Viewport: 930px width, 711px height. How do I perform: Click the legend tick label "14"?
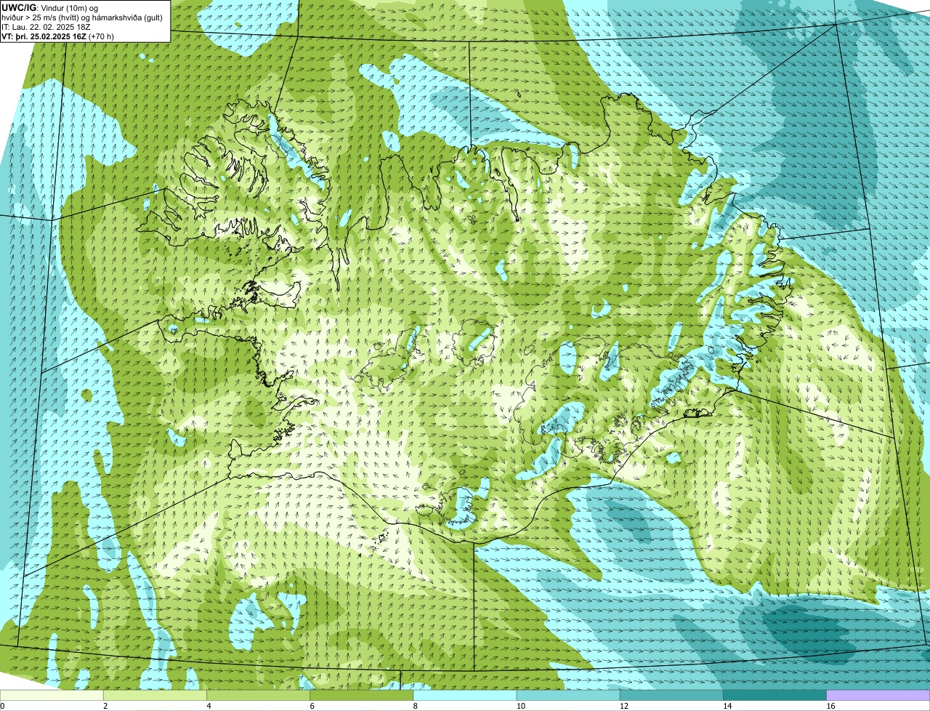[727, 706]
